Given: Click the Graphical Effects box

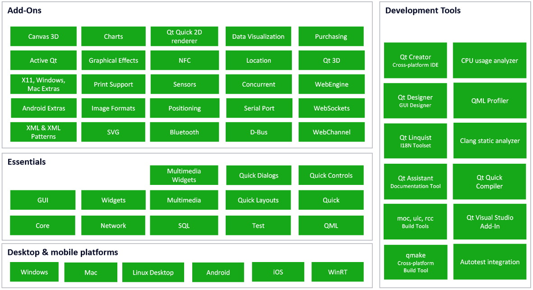Looking at the screenshot, I should click(114, 60).
